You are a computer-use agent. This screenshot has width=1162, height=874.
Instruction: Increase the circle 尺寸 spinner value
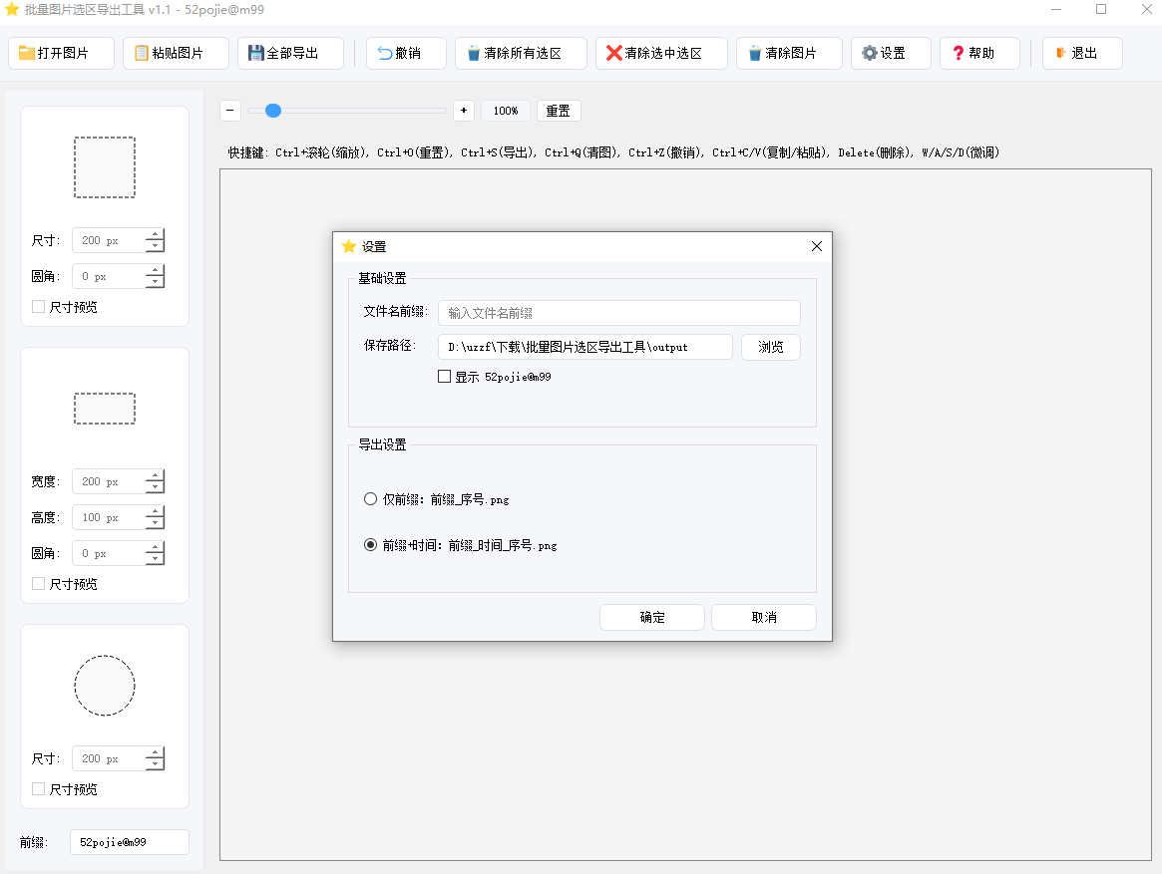pos(155,753)
